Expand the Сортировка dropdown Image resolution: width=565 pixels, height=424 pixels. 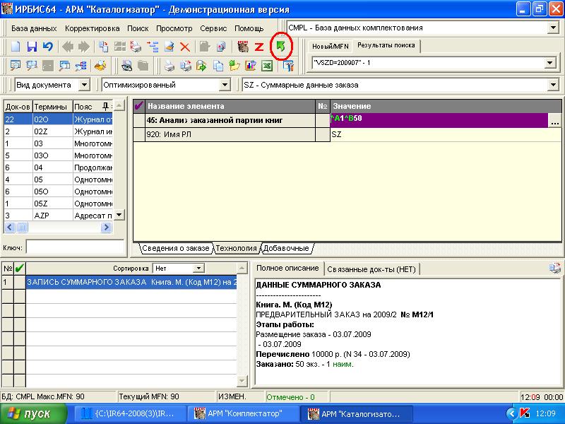(198, 269)
